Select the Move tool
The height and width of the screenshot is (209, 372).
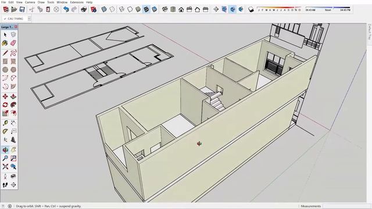coord(5,96)
